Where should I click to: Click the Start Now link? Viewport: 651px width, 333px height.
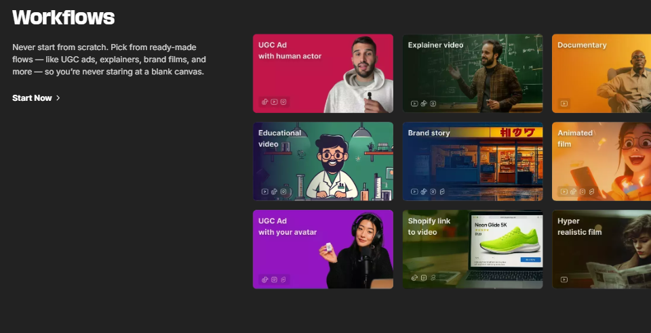click(32, 98)
